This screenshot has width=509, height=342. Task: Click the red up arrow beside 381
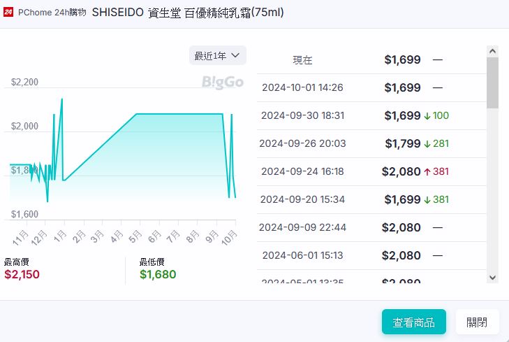[x=427, y=171]
